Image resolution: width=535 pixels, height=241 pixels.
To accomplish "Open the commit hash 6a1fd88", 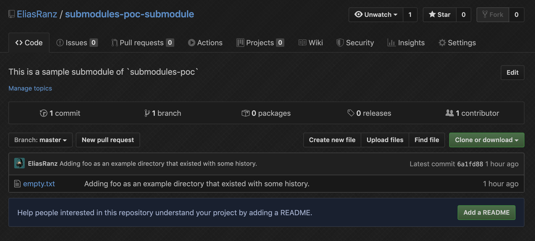I will (x=470, y=164).
